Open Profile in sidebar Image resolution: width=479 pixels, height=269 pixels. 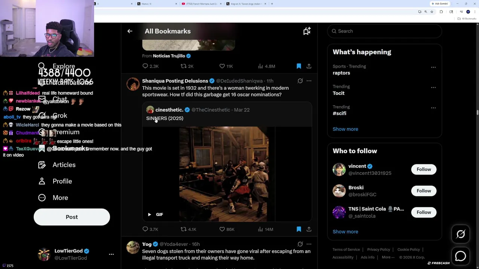tap(55, 181)
